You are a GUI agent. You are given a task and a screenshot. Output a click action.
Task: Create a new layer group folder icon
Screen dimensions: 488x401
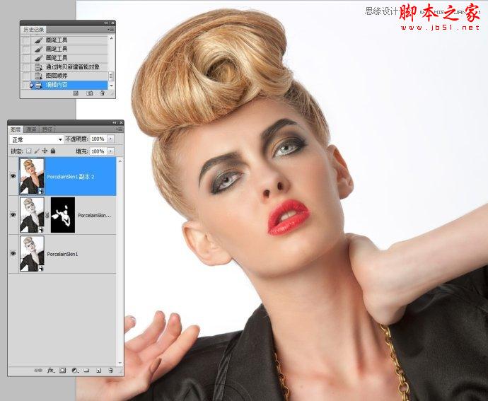click(x=86, y=370)
